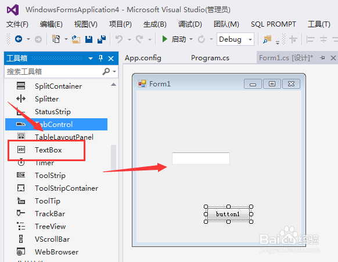Open the Navigate Backward dropdown arrow
This screenshot has height=262, width=338.
click(28, 39)
